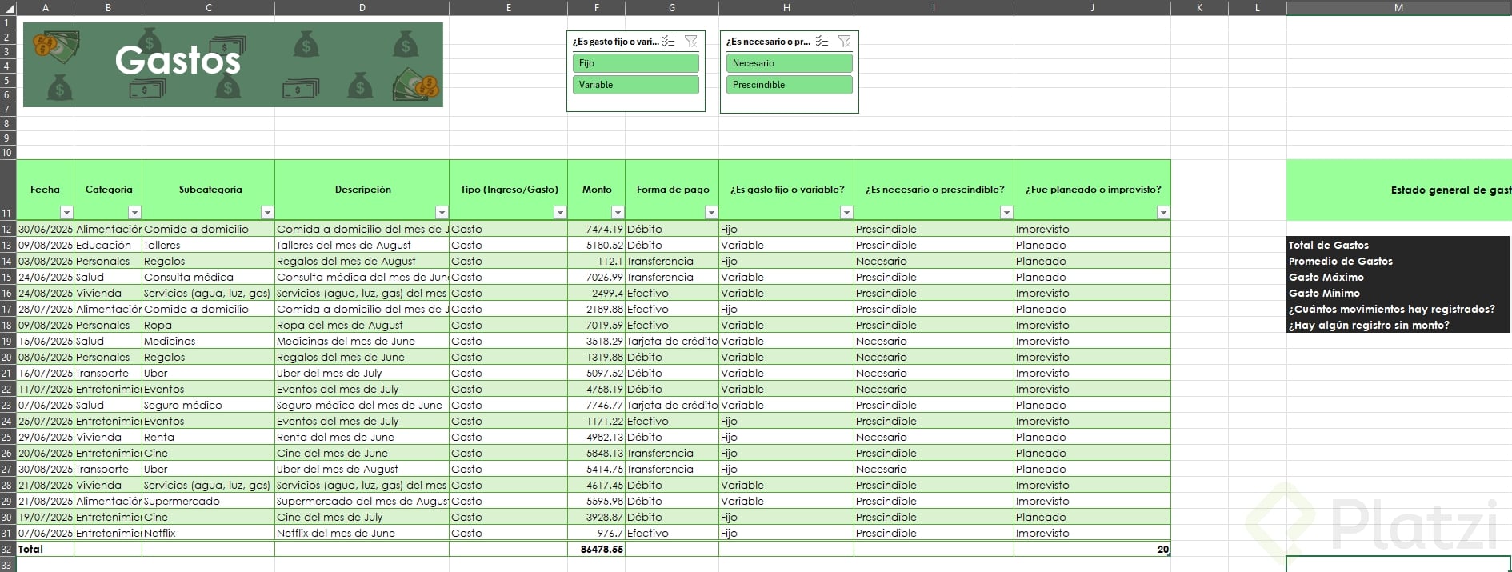Select the Supermercado subcategory cell
The width and height of the screenshot is (1512, 572).
point(209,501)
